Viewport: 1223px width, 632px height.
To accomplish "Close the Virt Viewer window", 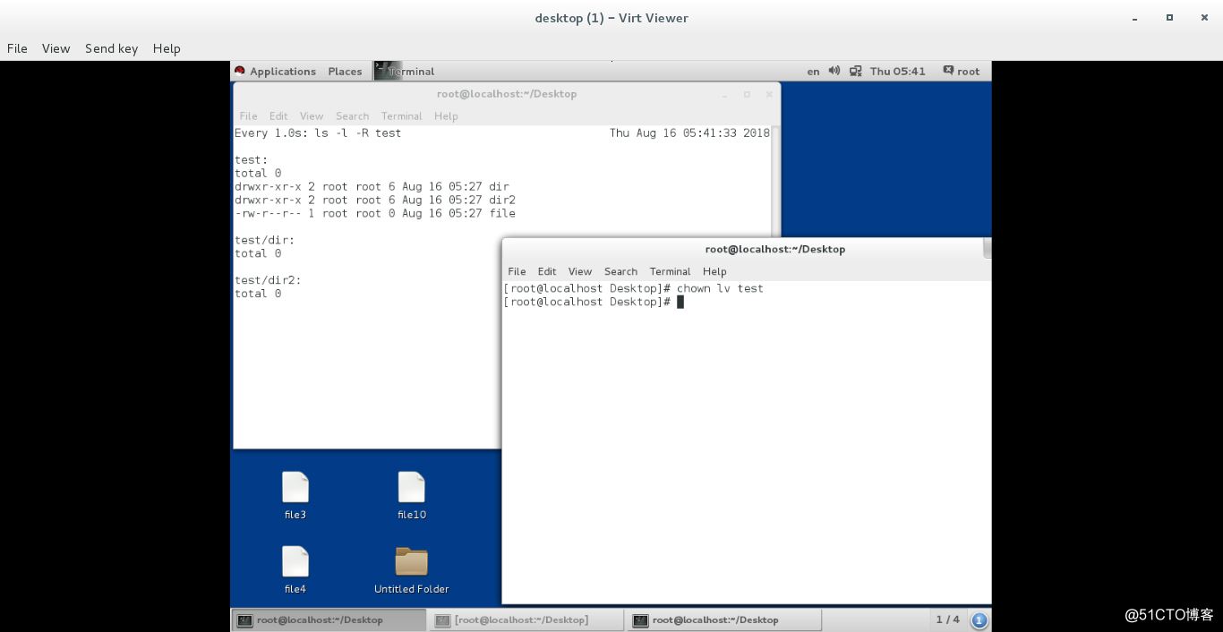I will [1205, 18].
